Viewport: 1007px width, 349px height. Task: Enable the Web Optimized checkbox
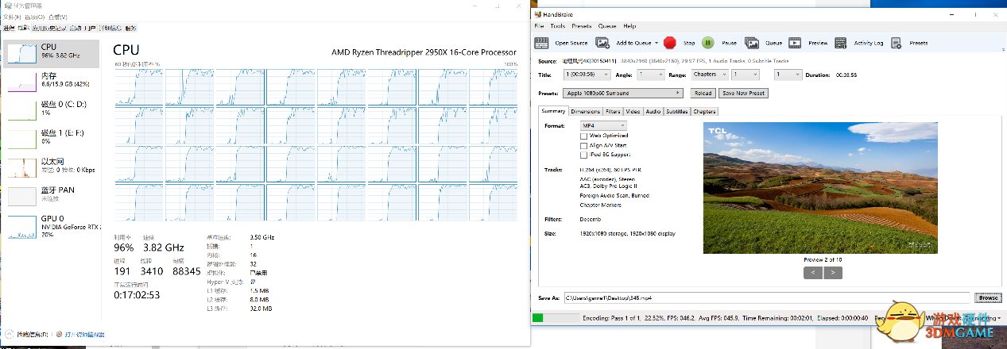click(x=583, y=136)
